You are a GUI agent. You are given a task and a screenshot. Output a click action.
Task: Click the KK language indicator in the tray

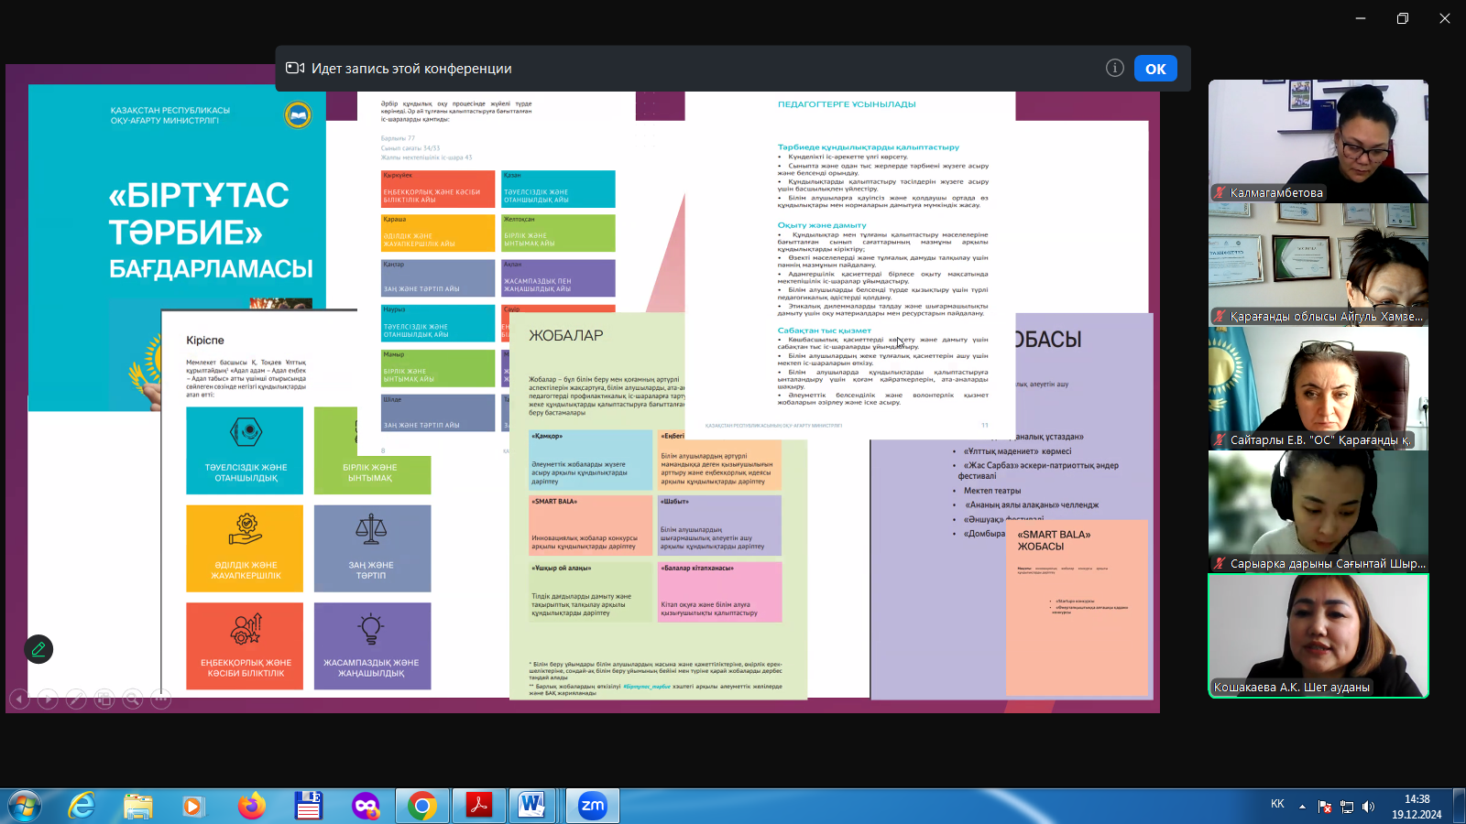(1277, 804)
